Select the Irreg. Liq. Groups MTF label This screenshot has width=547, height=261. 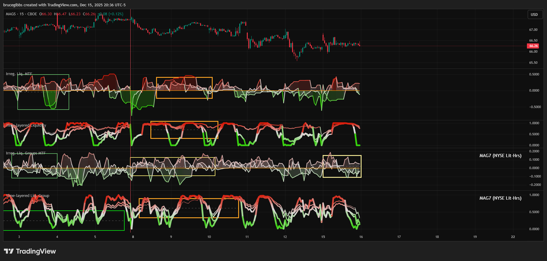[26, 153]
